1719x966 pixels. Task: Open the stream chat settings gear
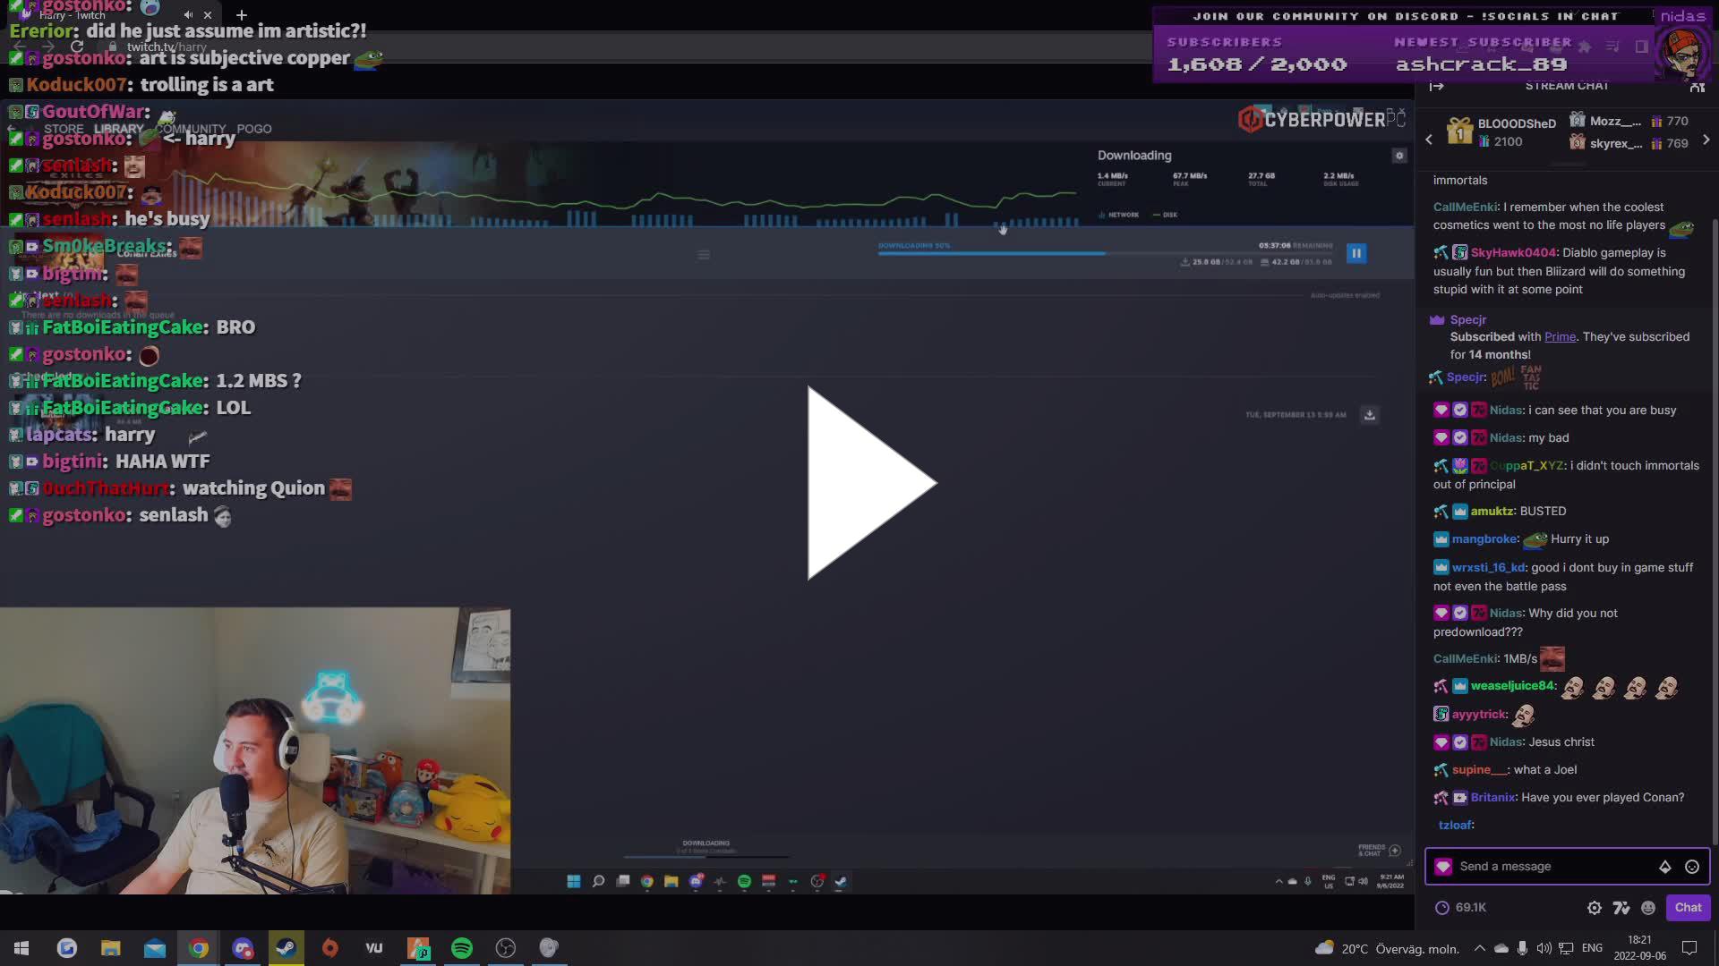(x=1595, y=908)
